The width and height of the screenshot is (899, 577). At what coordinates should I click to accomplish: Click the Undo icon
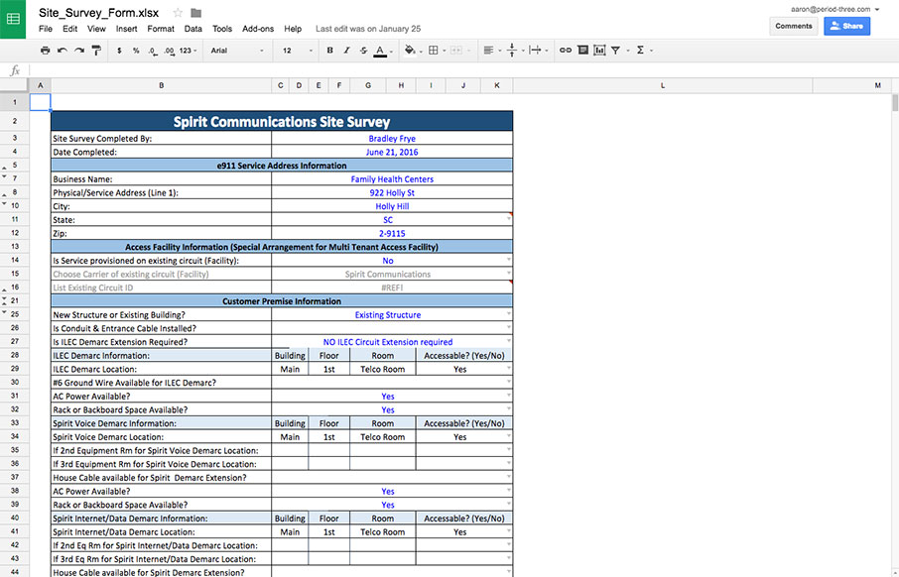62,51
